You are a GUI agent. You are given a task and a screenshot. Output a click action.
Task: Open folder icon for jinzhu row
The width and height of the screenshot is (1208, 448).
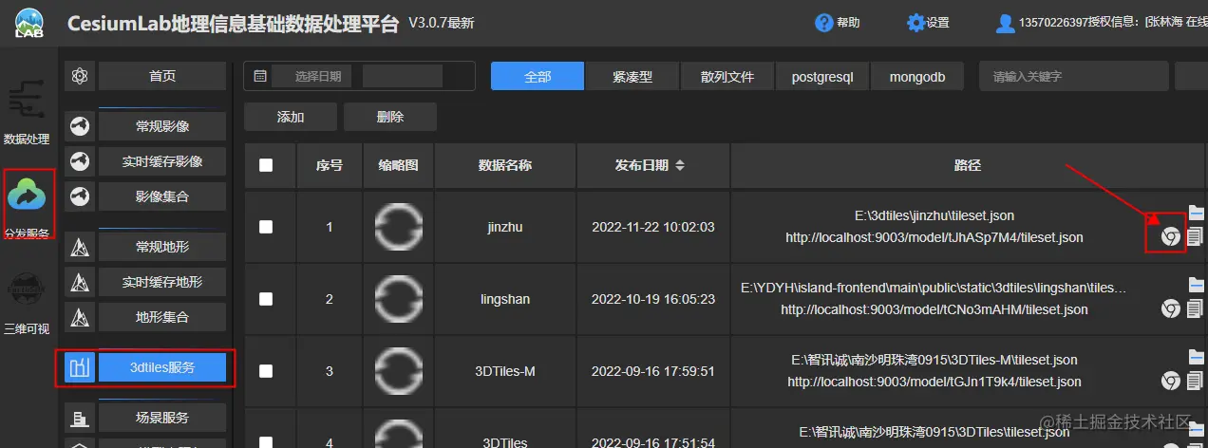[x=1196, y=213]
